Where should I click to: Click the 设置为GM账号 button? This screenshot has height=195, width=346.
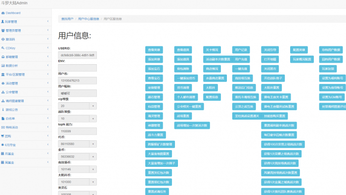pos(332,97)
